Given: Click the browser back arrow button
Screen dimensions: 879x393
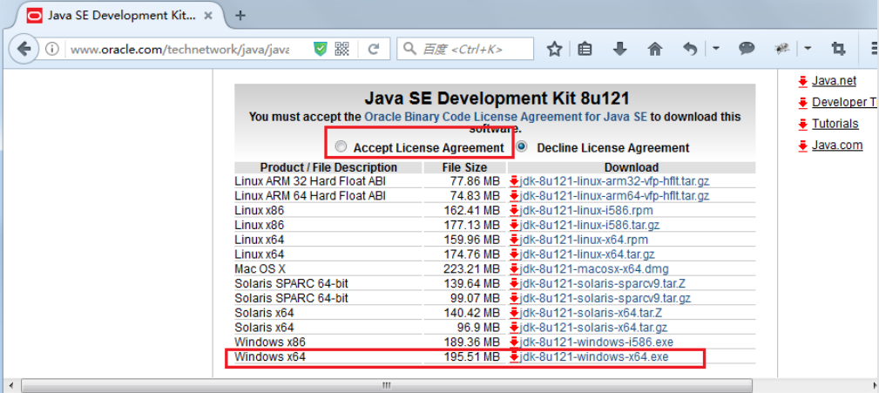Looking at the screenshot, I should (24, 49).
